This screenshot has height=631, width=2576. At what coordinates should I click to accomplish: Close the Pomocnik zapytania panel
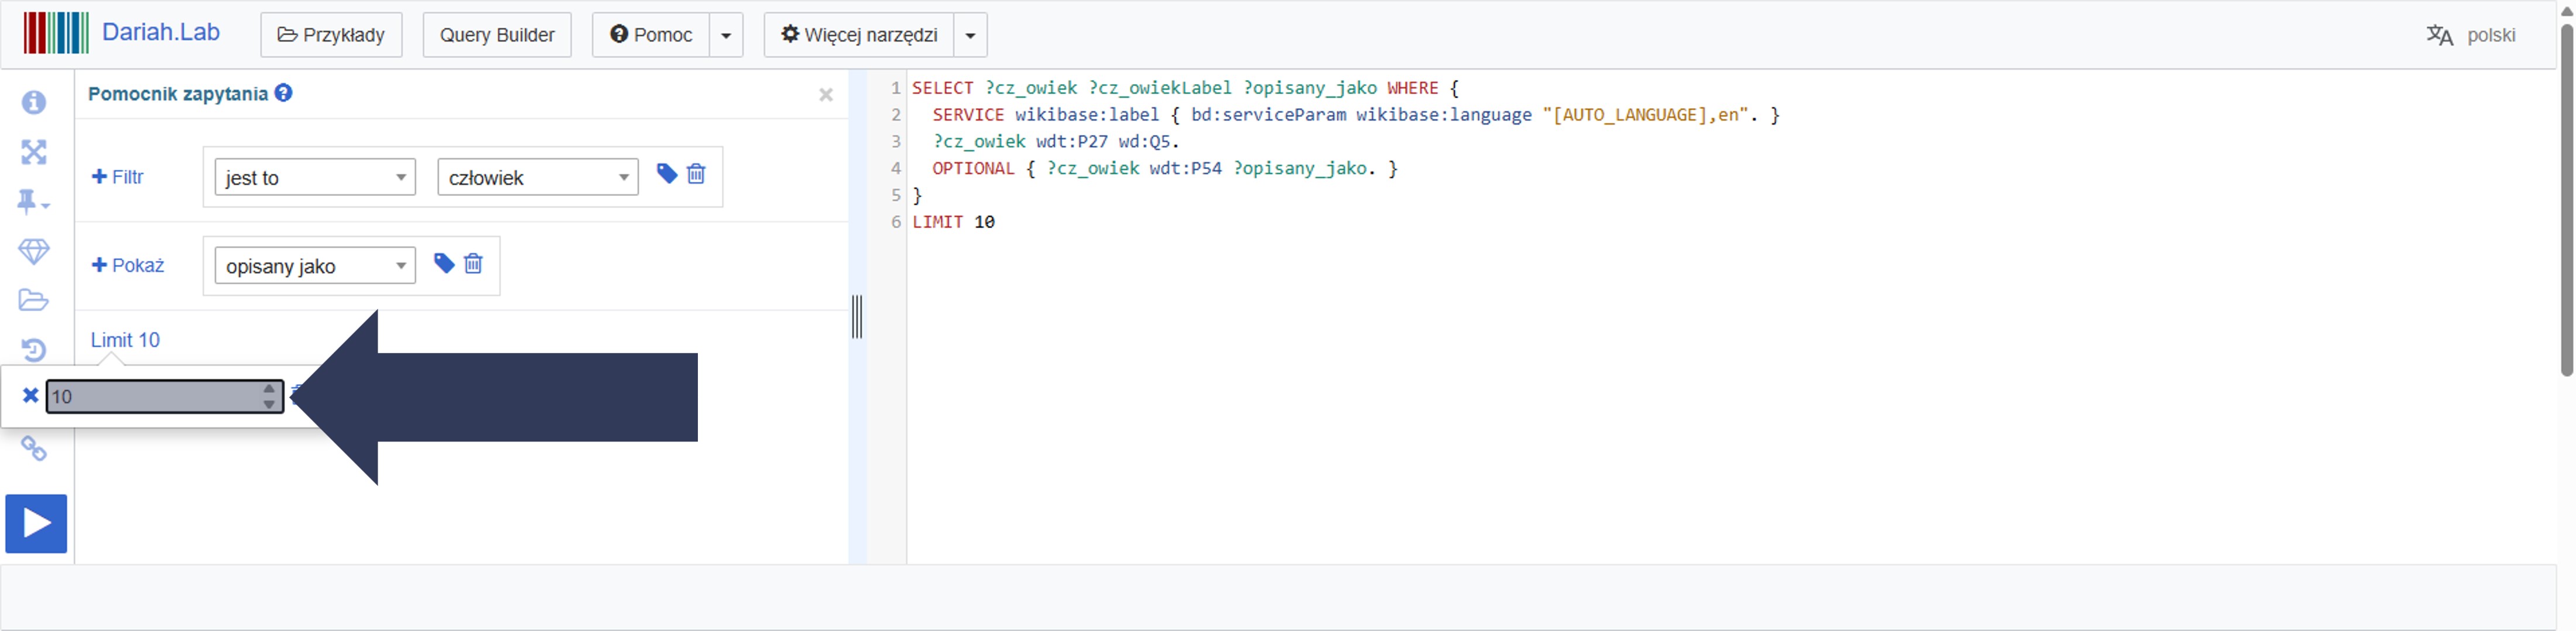826,95
